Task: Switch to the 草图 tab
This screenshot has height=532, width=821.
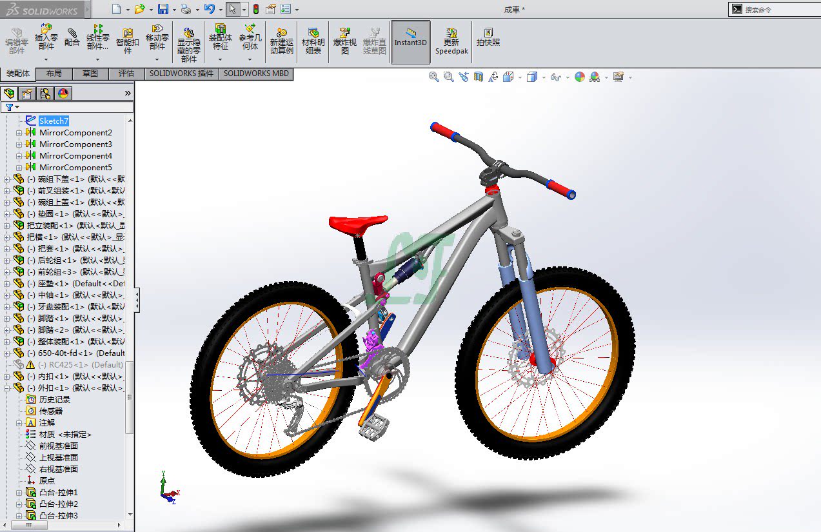Action: point(90,74)
